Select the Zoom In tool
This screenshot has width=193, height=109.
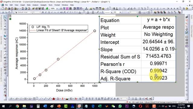coord(5,20)
